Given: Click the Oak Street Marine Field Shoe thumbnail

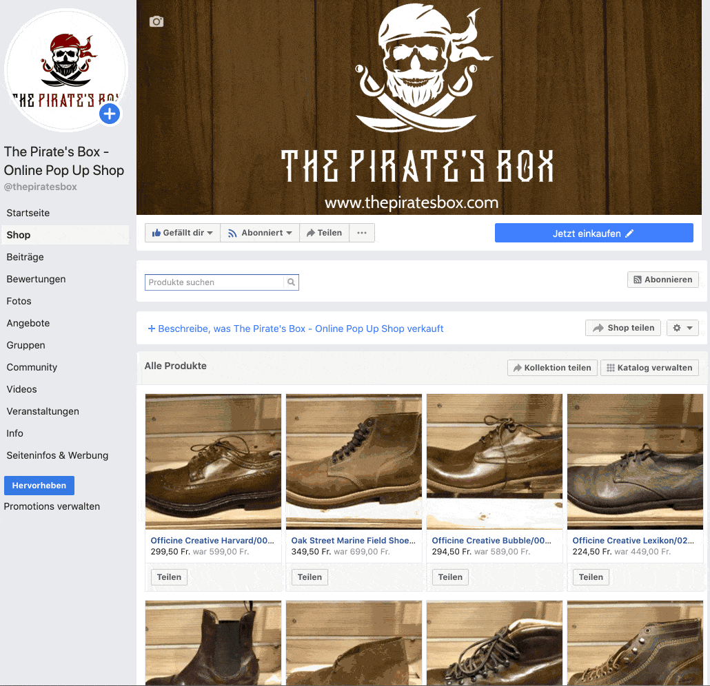Looking at the screenshot, I should click(354, 461).
